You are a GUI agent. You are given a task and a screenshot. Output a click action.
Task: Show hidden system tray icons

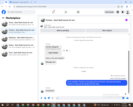pyautogui.click(x=112, y=105)
